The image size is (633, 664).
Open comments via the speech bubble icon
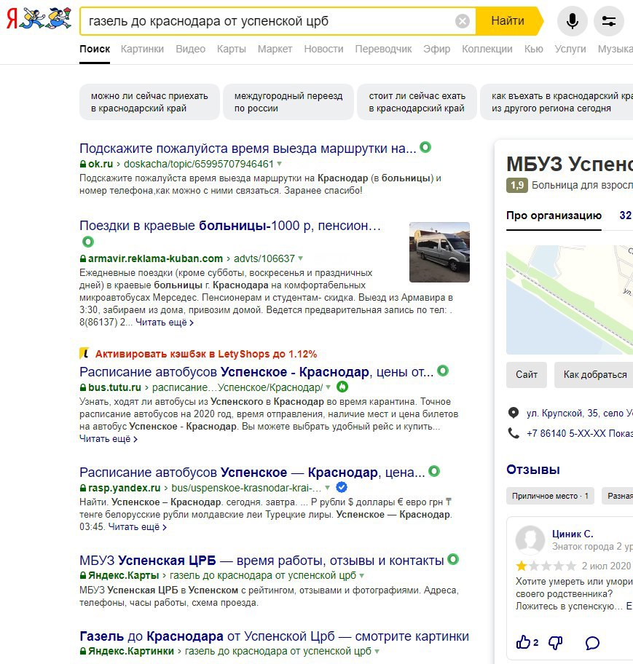point(592,643)
